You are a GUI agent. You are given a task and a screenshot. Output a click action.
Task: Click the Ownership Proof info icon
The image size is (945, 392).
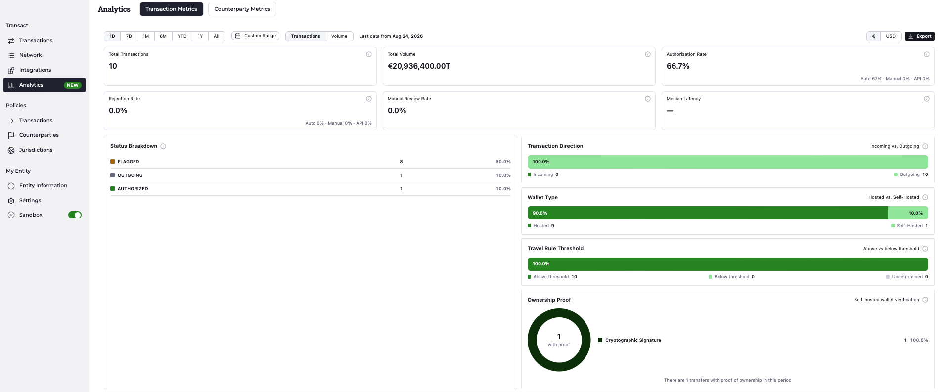925,300
